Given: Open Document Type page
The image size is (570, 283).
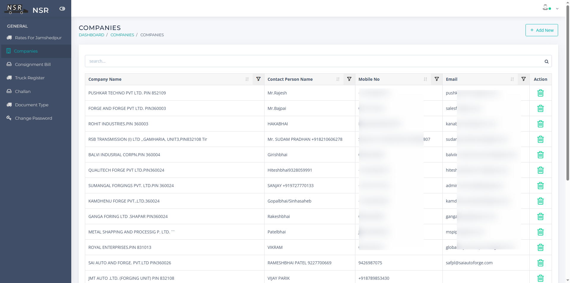Looking at the screenshot, I should (36, 105).
